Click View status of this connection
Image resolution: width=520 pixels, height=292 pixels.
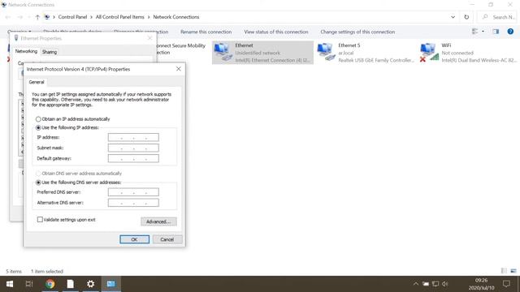276,32
